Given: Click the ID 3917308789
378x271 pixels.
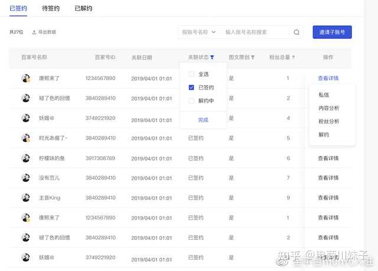Looking at the screenshot, I should (x=100, y=158).
